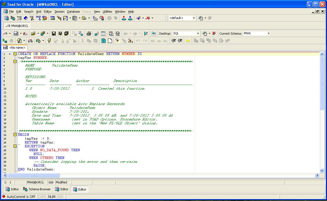The height and width of the screenshot is (201, 327).
Task: Switch to the Schema Browser window tab
Action: pyautogui.click(x=37, y=189)
